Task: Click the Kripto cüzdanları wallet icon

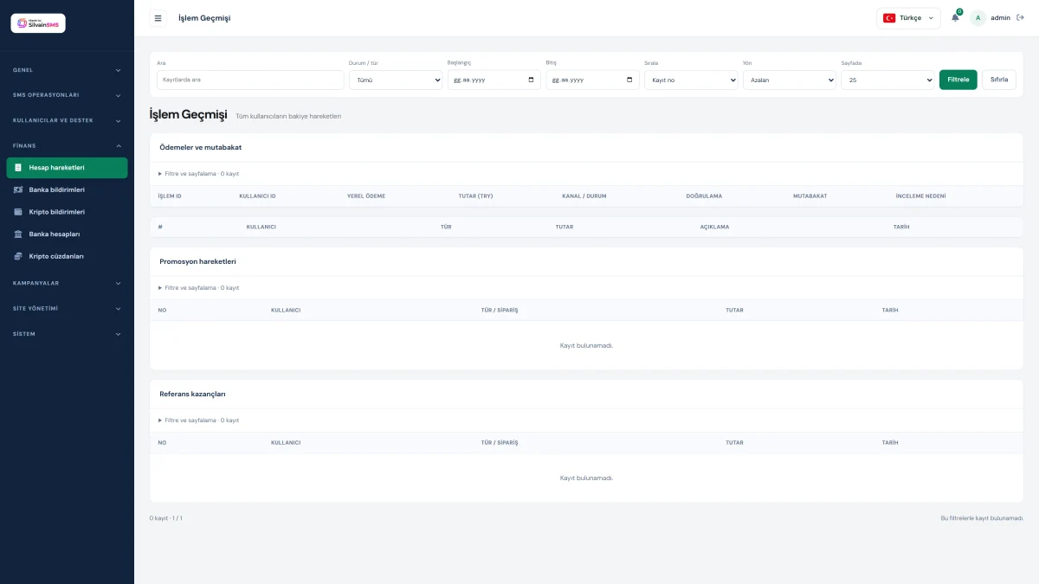Action: pos(19,256)
